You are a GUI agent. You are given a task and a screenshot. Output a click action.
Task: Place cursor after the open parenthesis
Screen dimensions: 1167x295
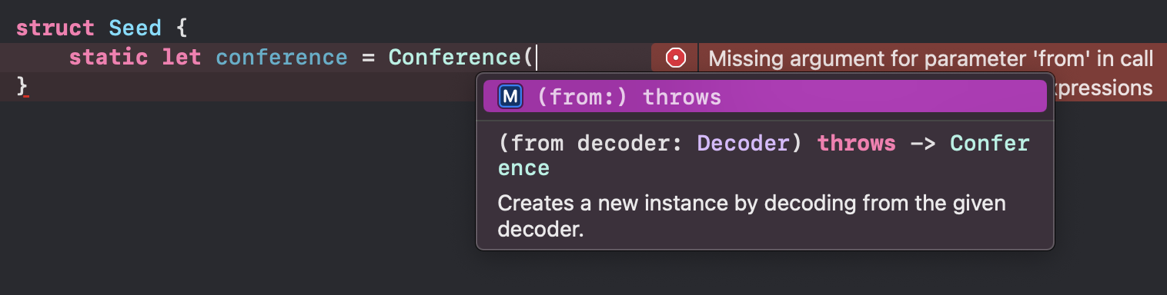[x=537, y=58]
